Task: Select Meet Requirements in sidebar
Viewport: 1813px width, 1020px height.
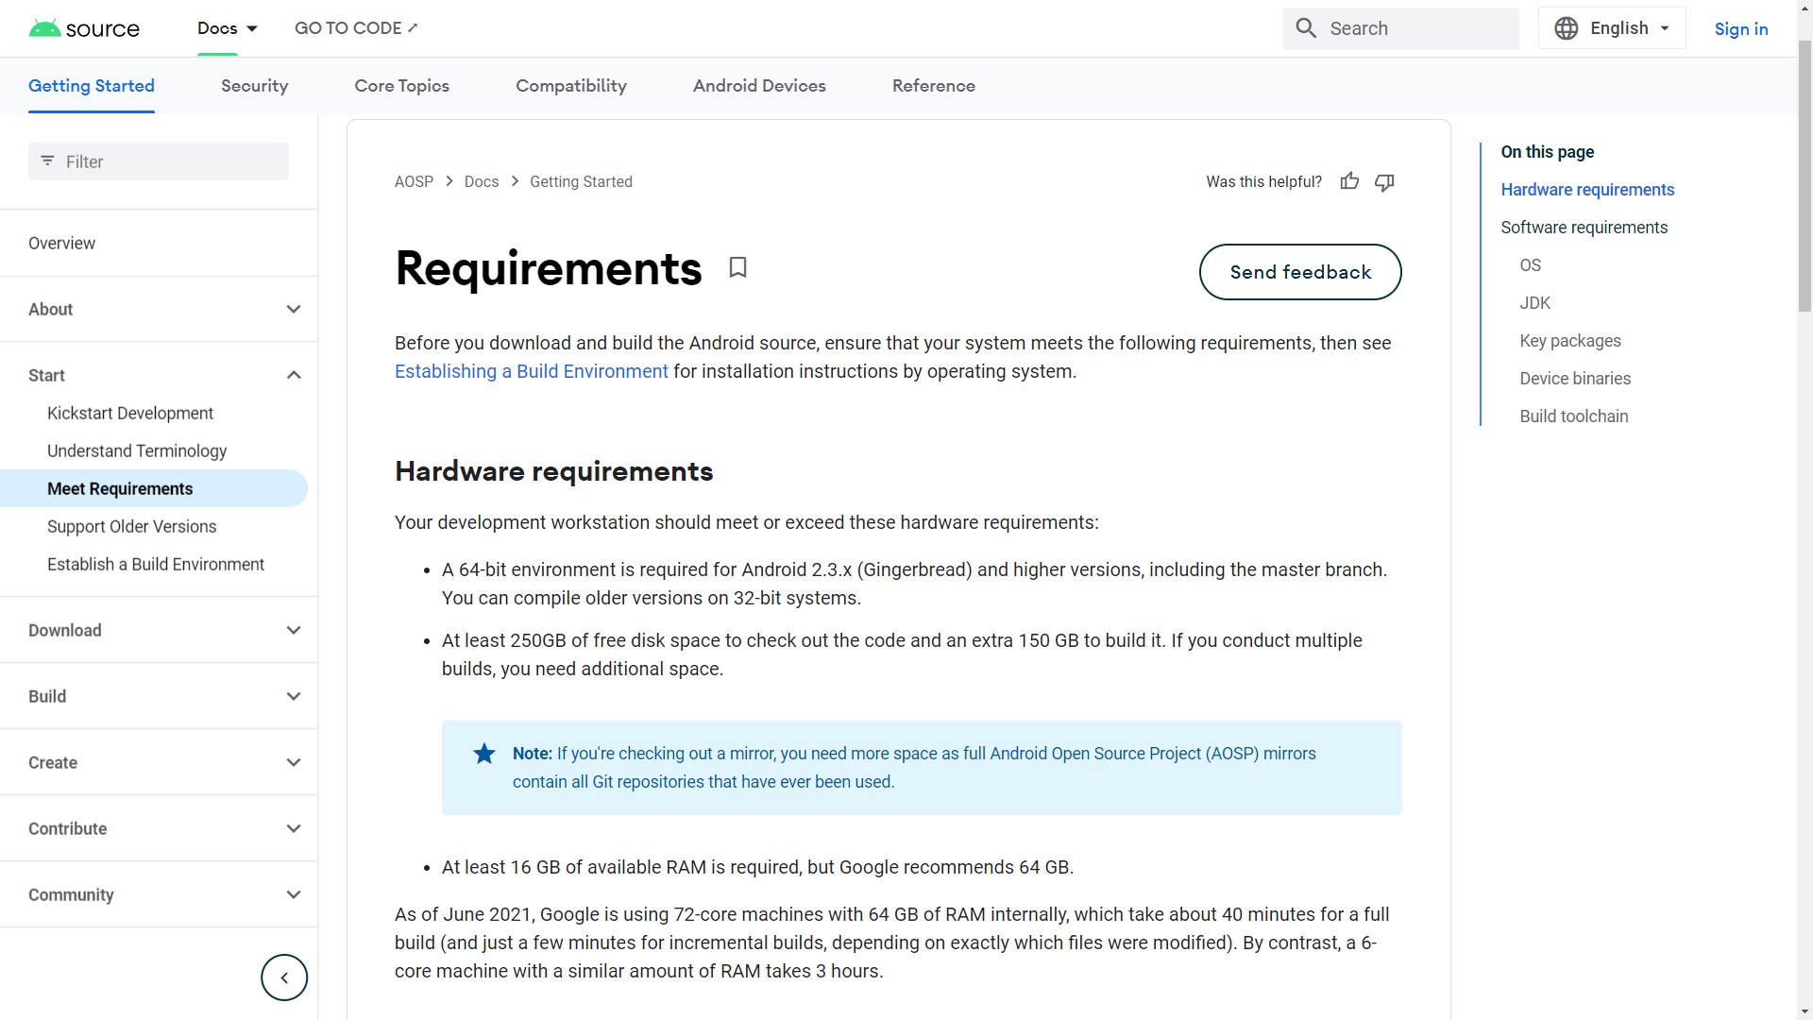Action: pyautogui.click(x=120, y=488)
